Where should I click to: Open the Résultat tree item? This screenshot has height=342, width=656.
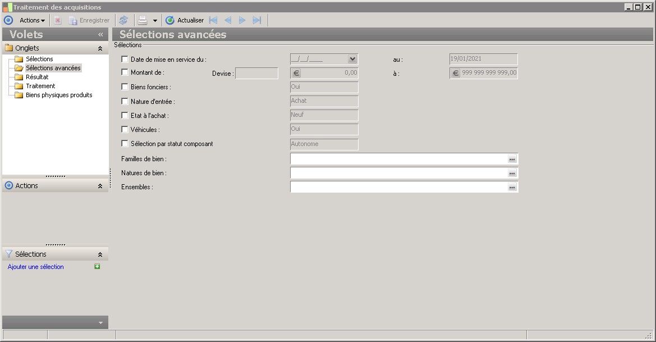click(x=37, y=77)
